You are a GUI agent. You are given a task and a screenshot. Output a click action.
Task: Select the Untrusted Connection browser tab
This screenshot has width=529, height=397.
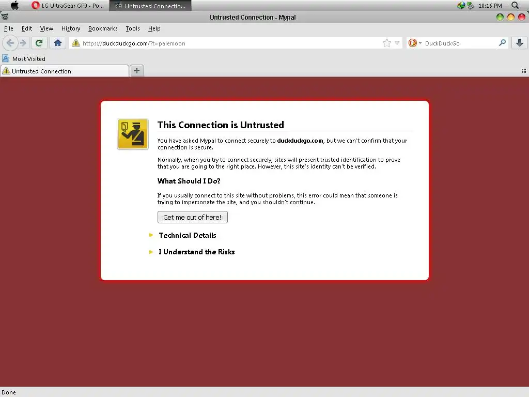pos(65,71)
